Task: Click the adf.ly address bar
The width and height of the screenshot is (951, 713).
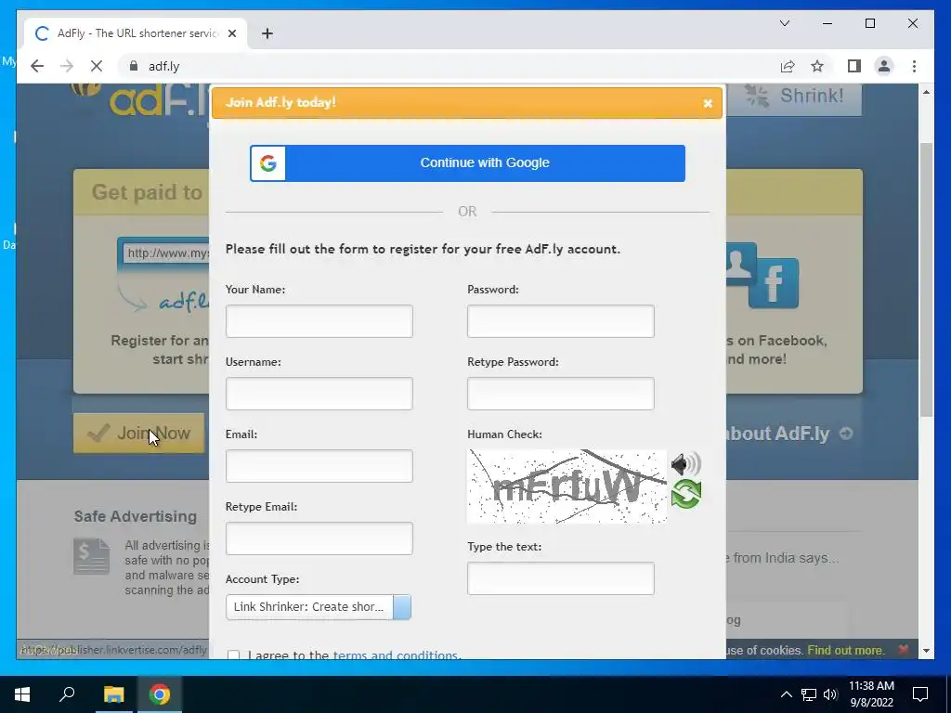Action: pyautogui.click(x=449, y=66)
